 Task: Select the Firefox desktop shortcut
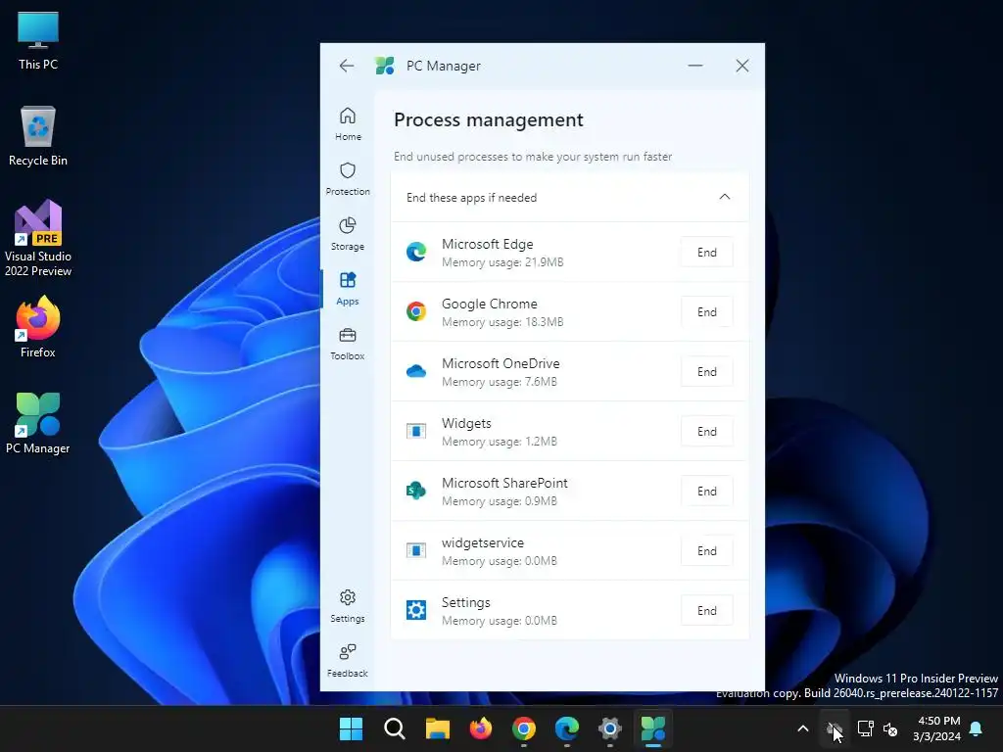pos(38,327)
